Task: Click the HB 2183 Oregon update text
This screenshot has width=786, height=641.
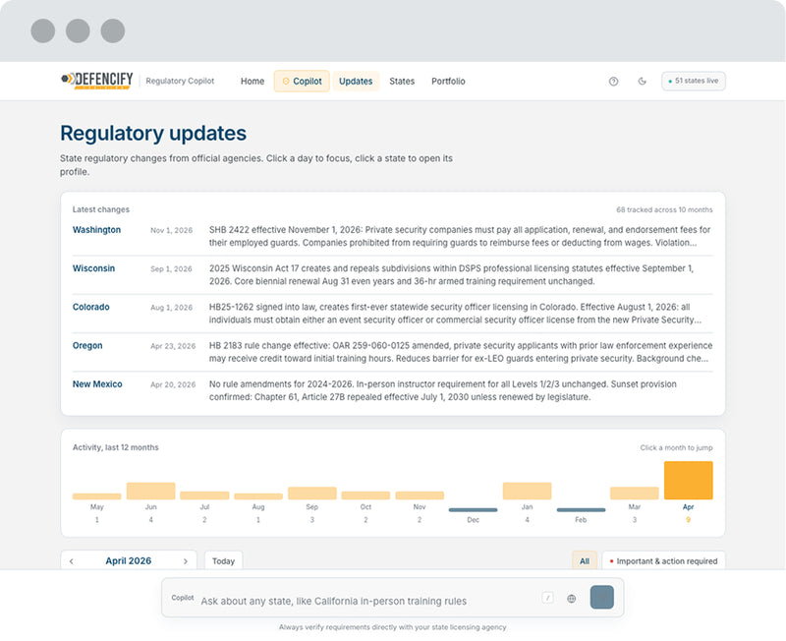Action: [461, 352]
